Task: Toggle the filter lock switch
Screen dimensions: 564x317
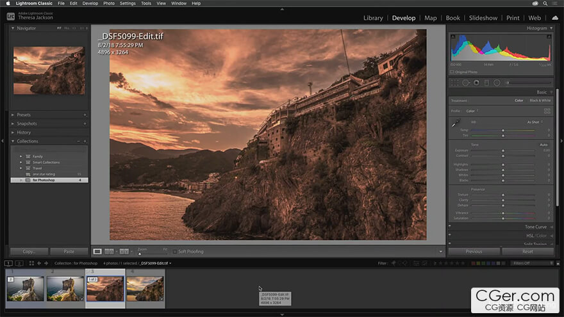Action: pos(558,263)
